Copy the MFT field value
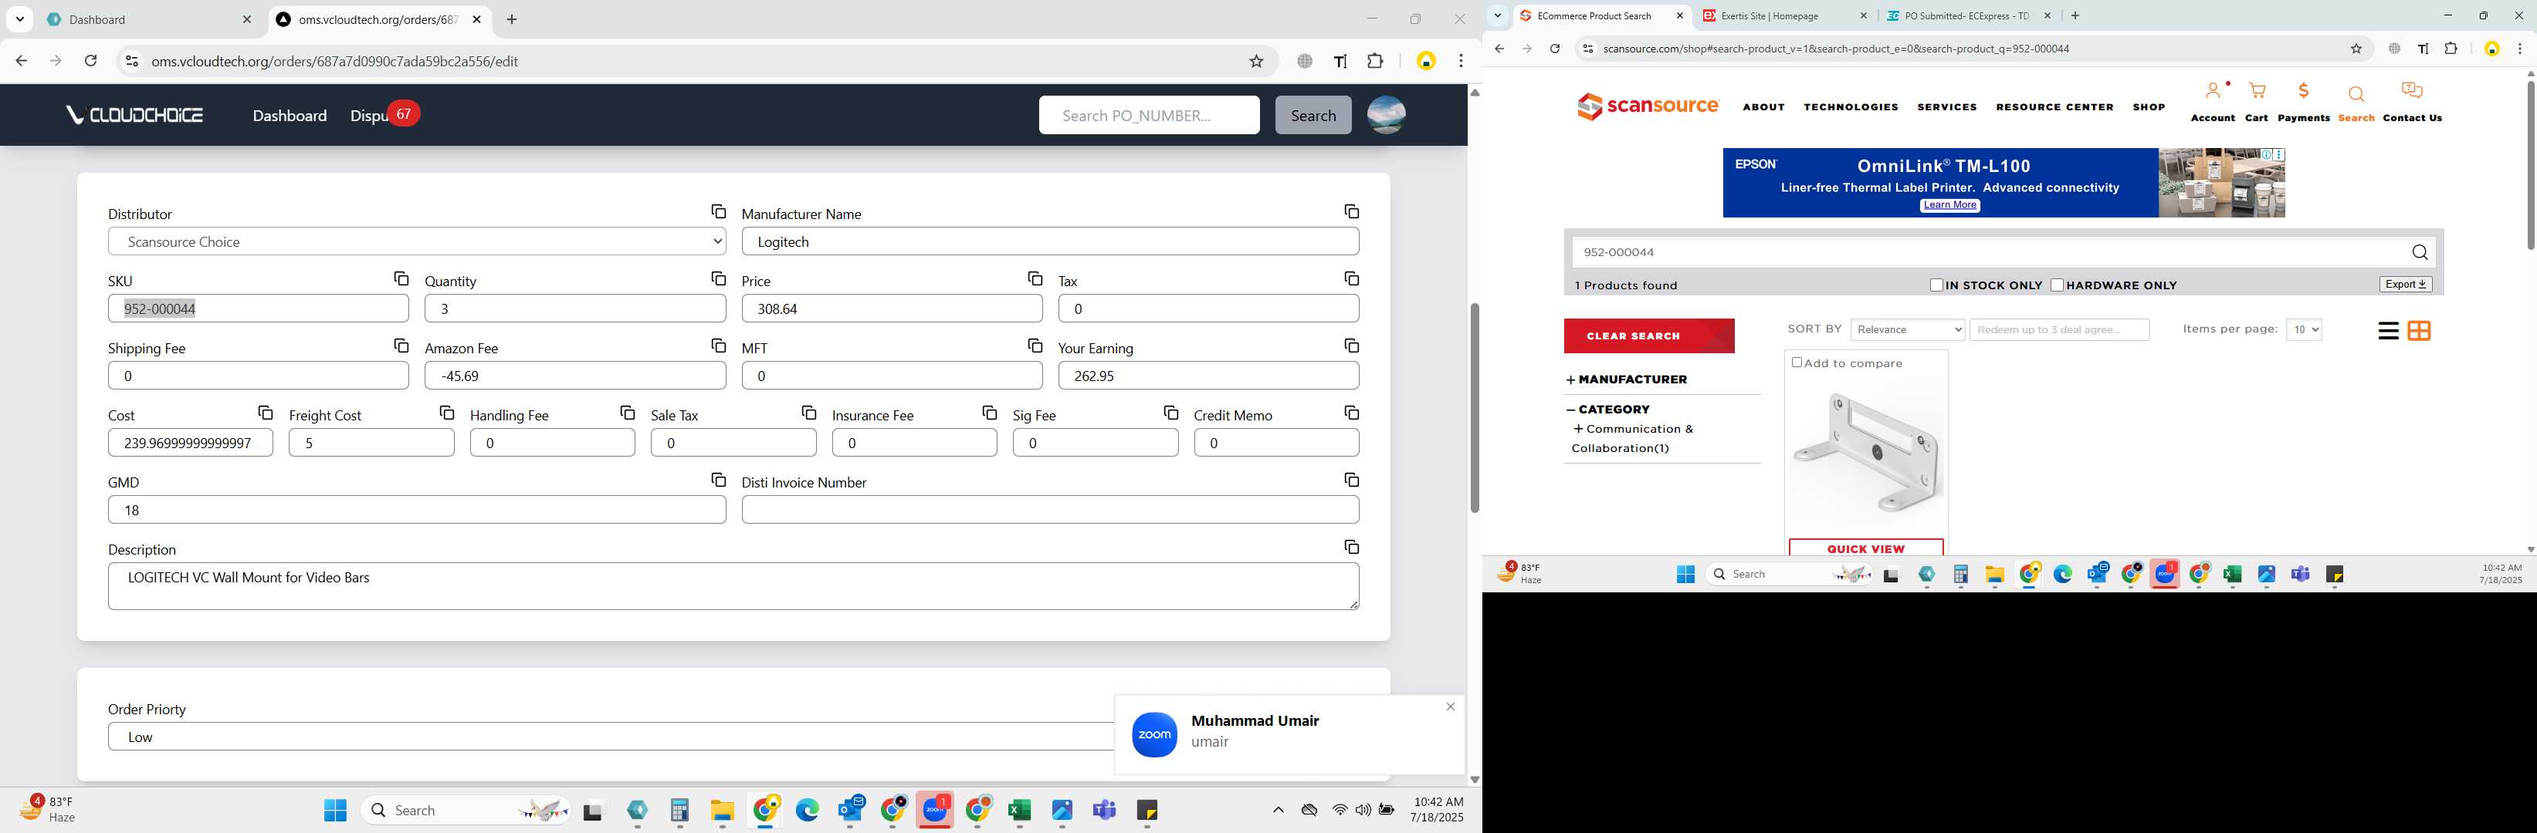The height and width of the screenshot is (833, 2537). [x=1034, y=346]
